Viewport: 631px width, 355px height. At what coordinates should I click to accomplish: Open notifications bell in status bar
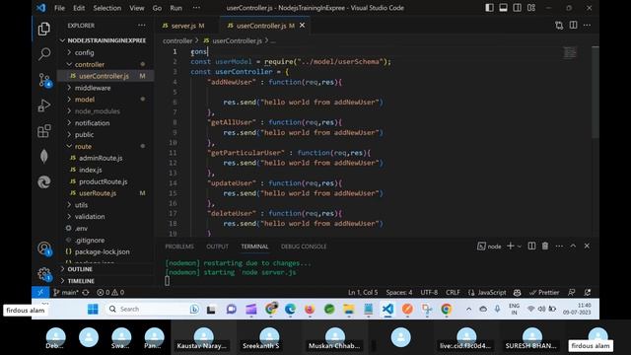[x=588, y=292]
